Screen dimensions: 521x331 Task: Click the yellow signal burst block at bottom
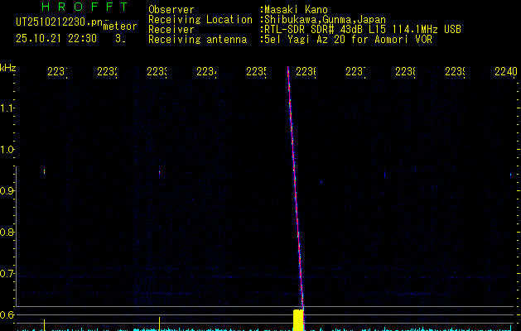pyautogui.click(x=297, y=319)
